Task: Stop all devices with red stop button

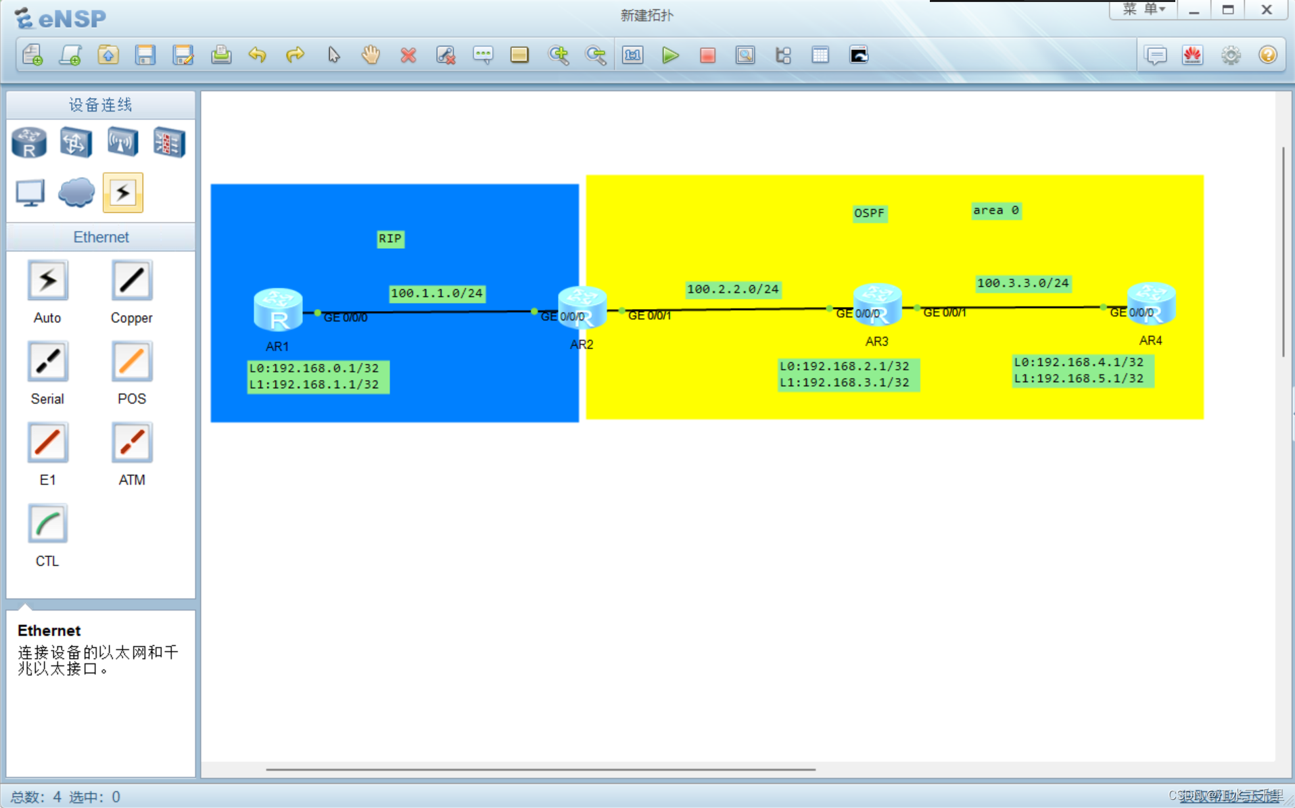Action: 707,55
